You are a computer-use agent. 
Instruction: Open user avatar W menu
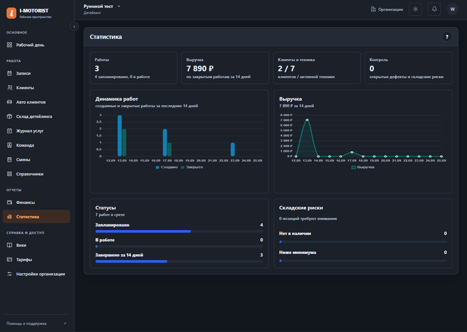click(453, 9)
